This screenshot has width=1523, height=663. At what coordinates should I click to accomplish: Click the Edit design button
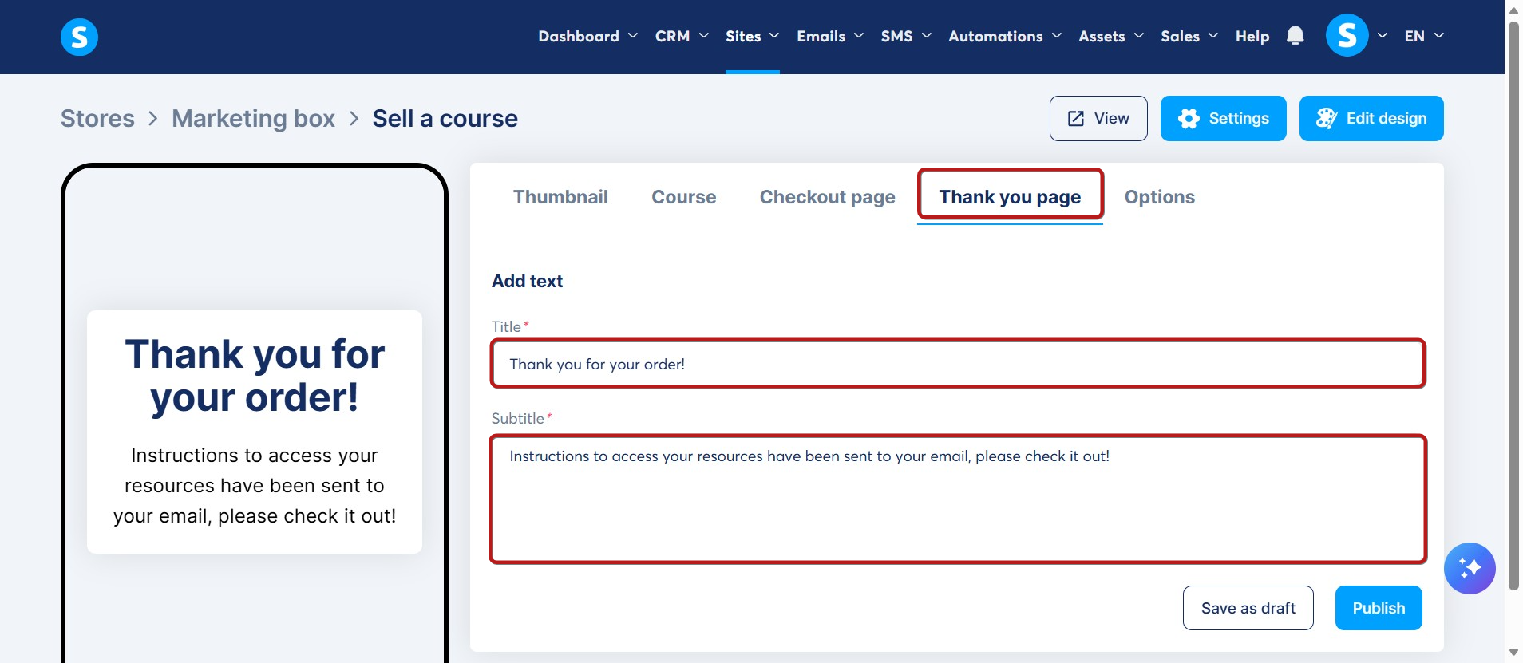tap(1371, 119)
